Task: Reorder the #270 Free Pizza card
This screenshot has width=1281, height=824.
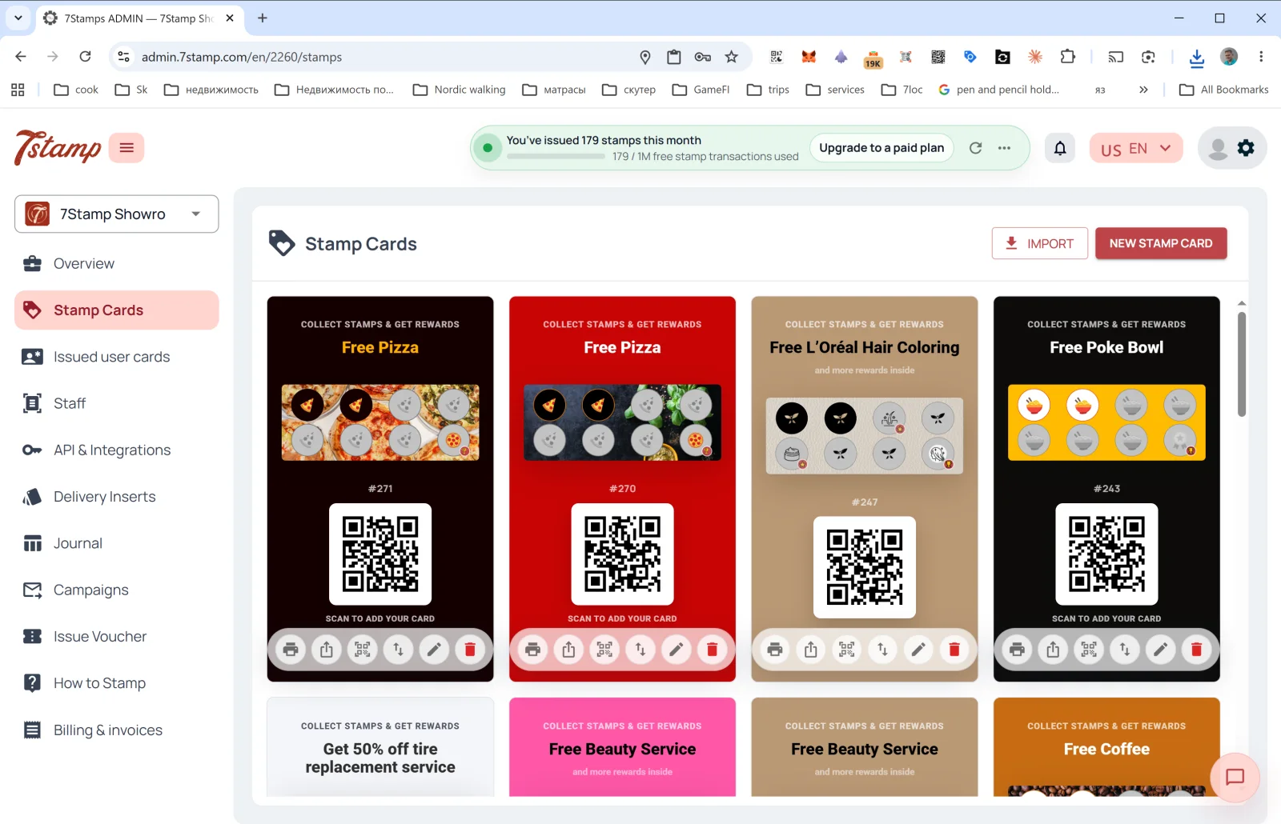Action: [x=640, y=650]
